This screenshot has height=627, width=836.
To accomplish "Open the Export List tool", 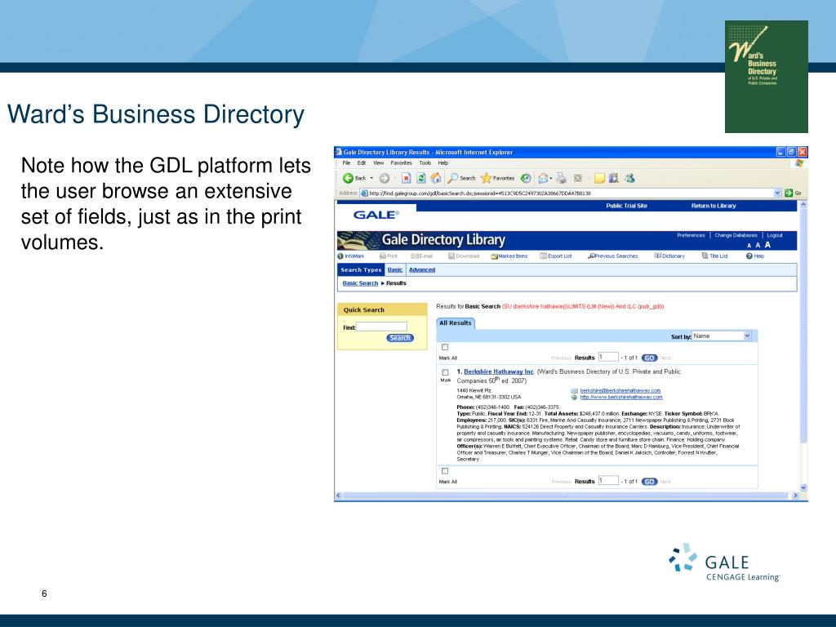I will pyautogui.click(x=555, y=256).
